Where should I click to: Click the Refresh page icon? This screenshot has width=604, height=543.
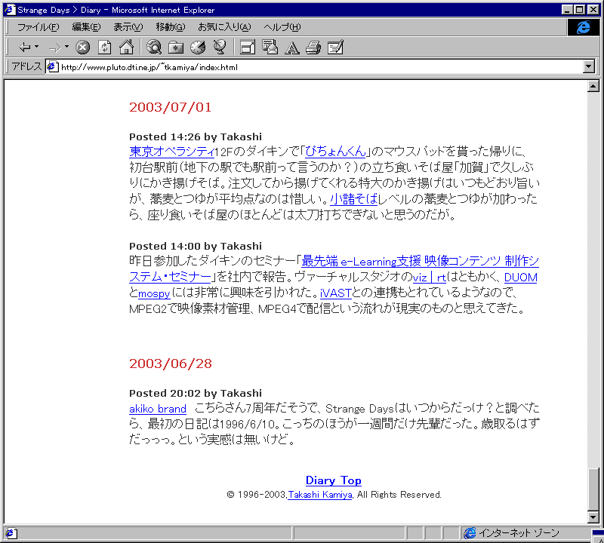[x=104, y=48]
